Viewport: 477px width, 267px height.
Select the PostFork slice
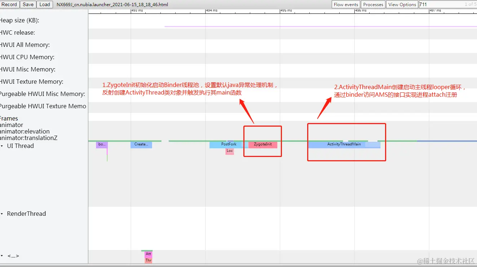[229, 144]
